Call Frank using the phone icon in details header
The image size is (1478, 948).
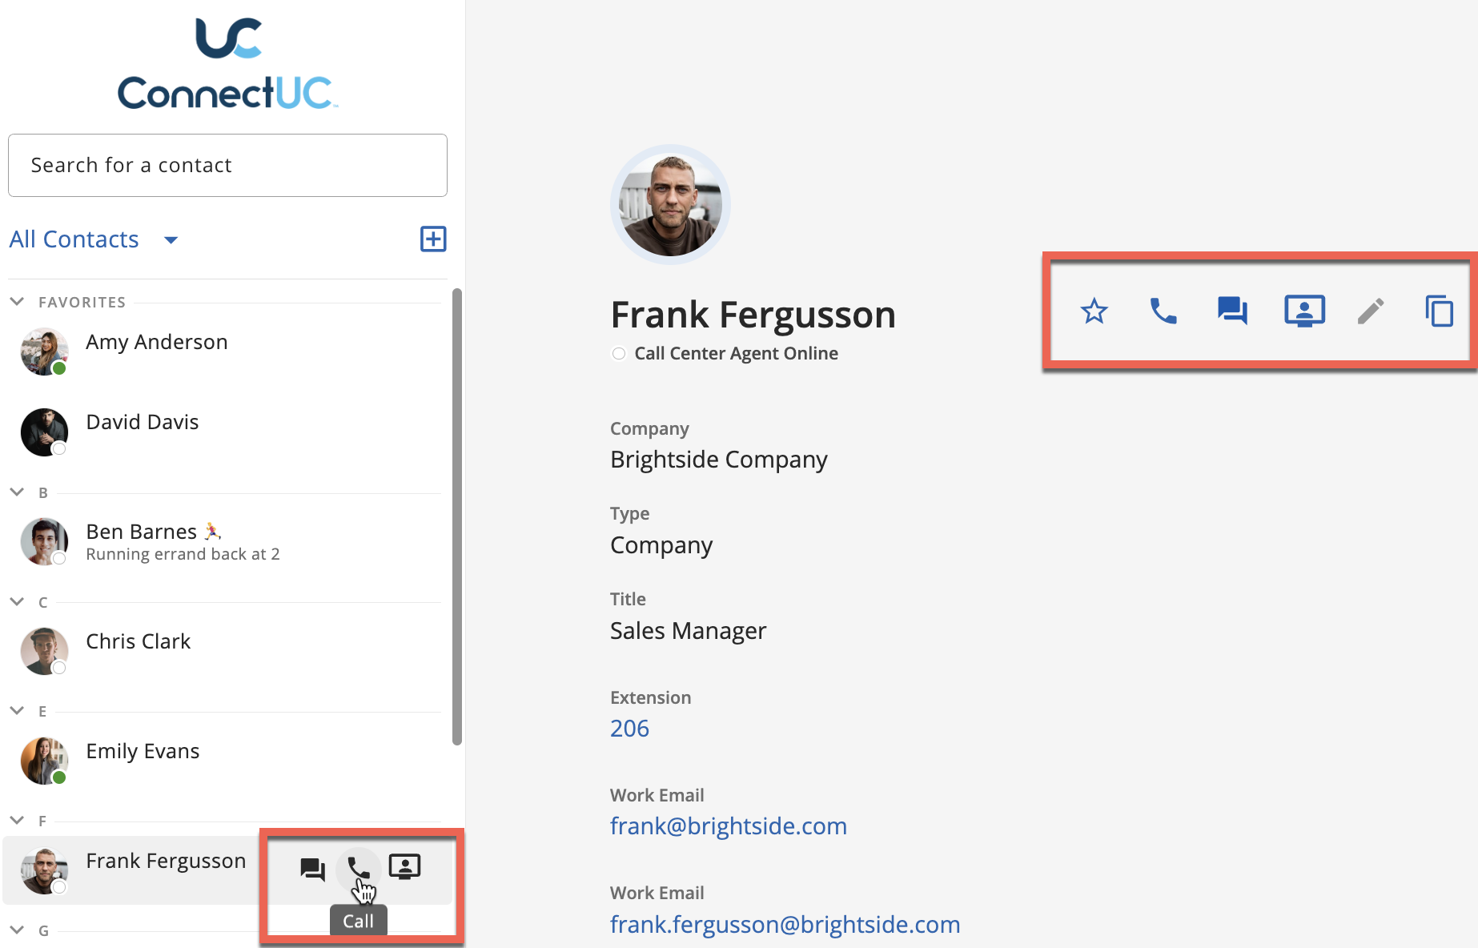click(x=1163, y=311)
